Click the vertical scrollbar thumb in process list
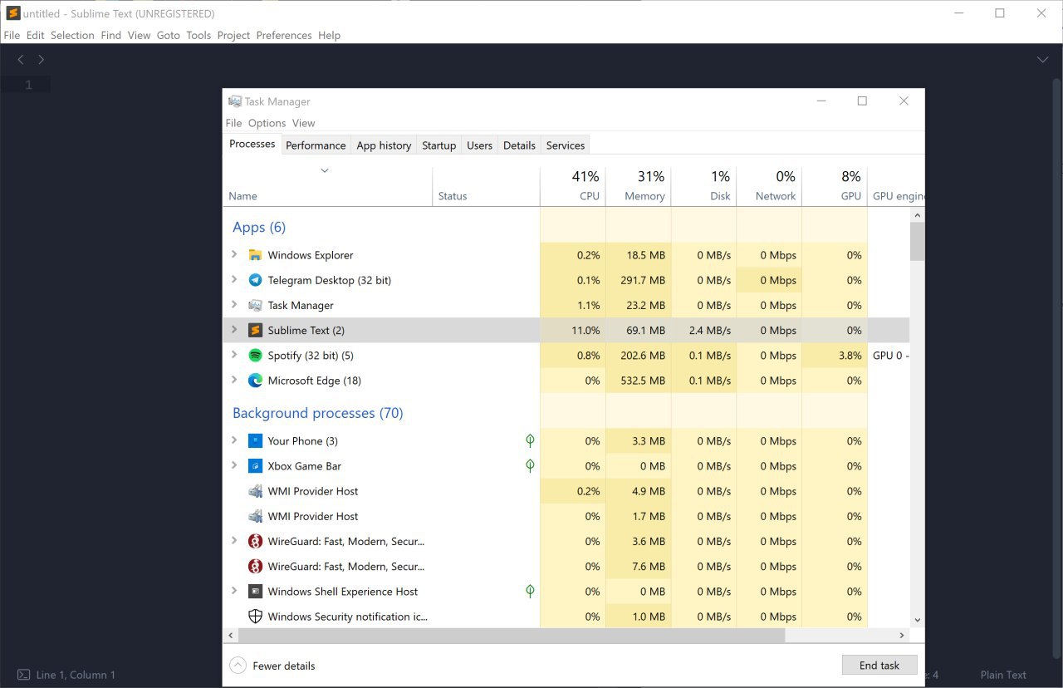Screen dimensions: 1063x688 click(917, 241)
